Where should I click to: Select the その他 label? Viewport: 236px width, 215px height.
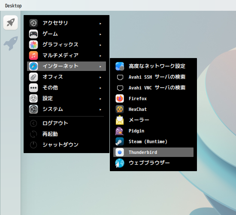click(50, 88)
